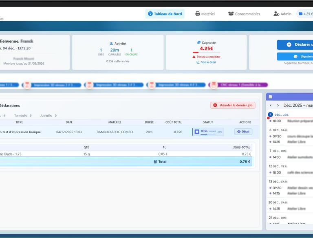Click the 20m CUMULÉES activity stat
Image resolution: width=313 pixels, height=238 pixels.
click(115, 52)
